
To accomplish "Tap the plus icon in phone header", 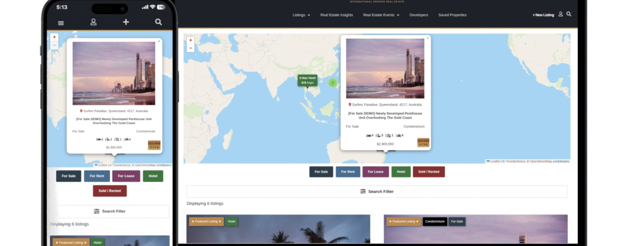I will pos(126,22).
